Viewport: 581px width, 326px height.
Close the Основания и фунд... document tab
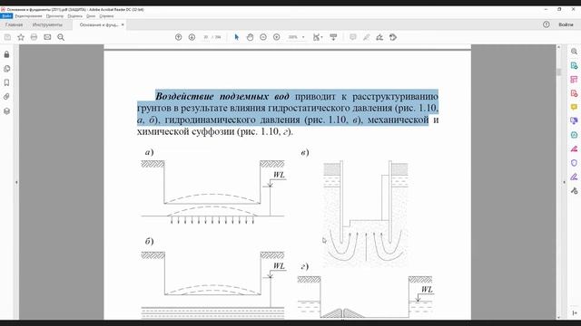123,24
